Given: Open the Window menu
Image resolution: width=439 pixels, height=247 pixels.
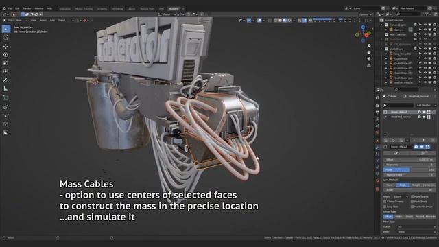Looking at the screenshot, I should click(x=39, y=8).
